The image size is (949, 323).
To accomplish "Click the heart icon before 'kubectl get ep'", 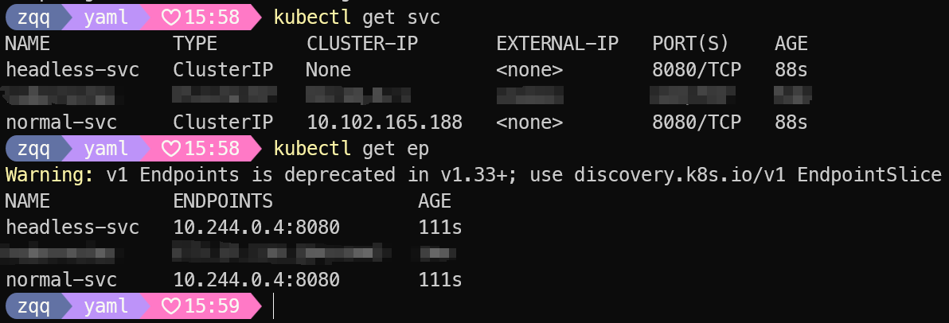I will click(171, 148).
